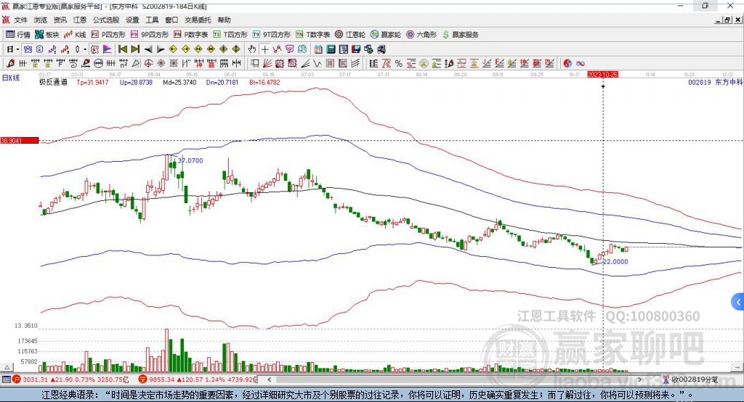Click the Md=25.3740 value

179,82
